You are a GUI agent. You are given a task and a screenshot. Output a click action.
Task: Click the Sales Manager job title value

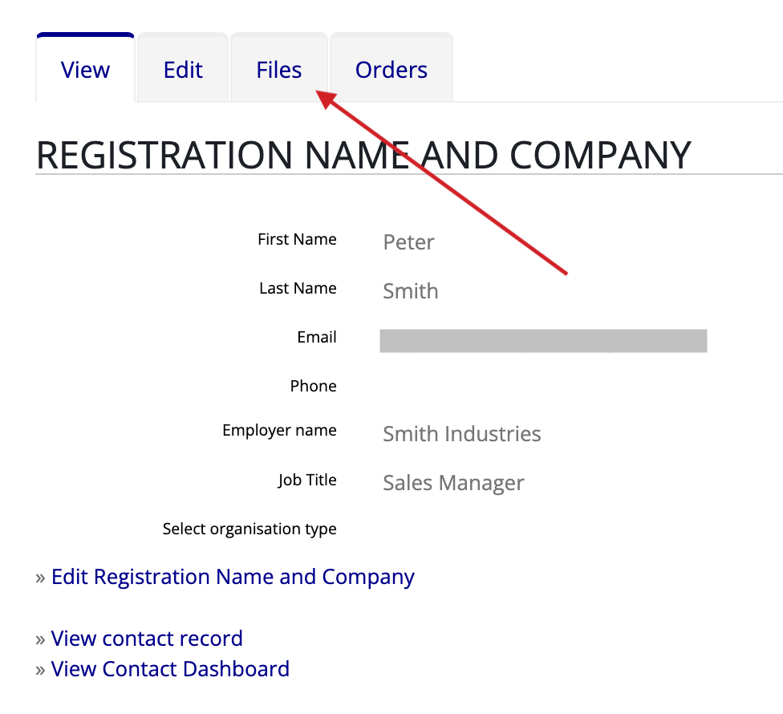453,483
